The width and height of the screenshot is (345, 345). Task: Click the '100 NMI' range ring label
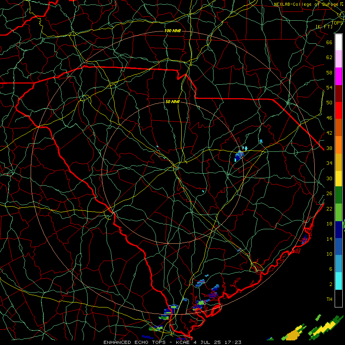pyautogui.click(x=172, y=31)
